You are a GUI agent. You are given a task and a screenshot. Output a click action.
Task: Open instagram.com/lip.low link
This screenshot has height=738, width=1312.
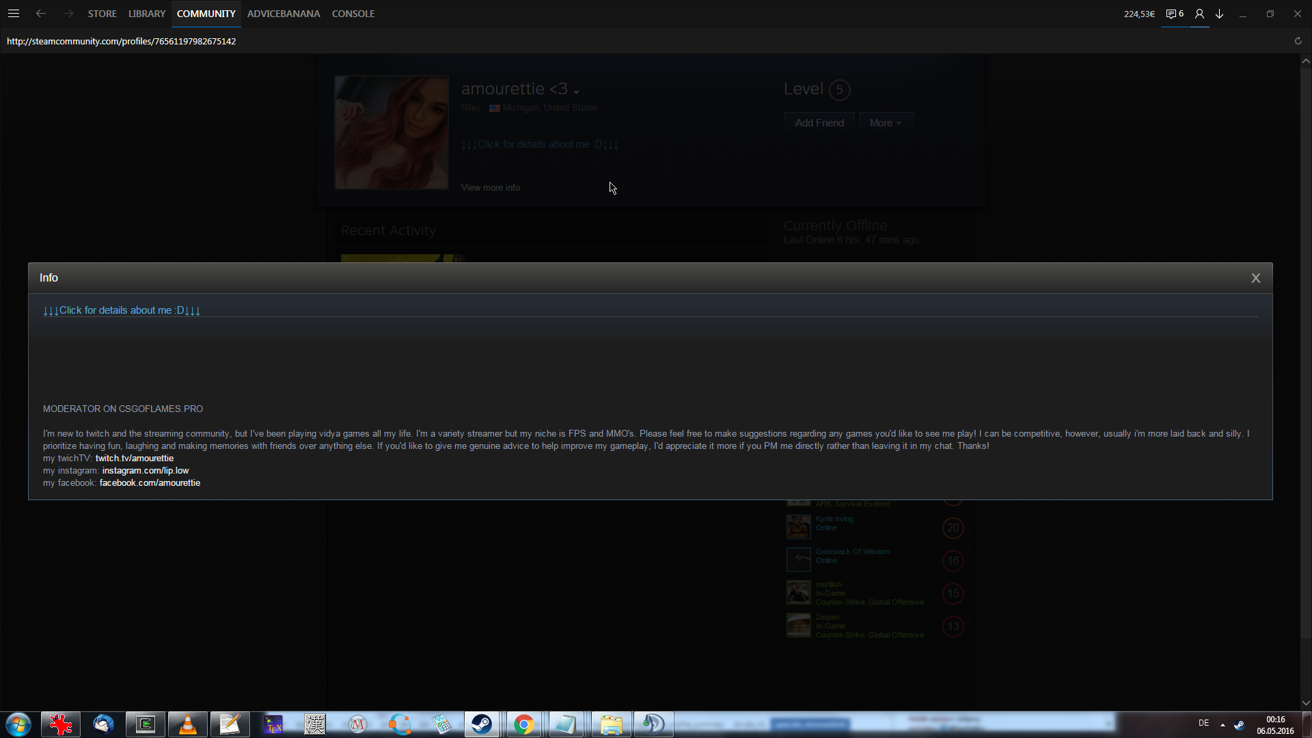[146, 471]
